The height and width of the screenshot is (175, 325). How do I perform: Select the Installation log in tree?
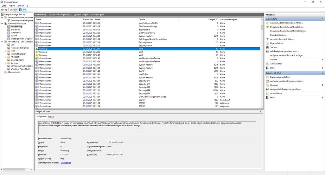pos(15,33)
